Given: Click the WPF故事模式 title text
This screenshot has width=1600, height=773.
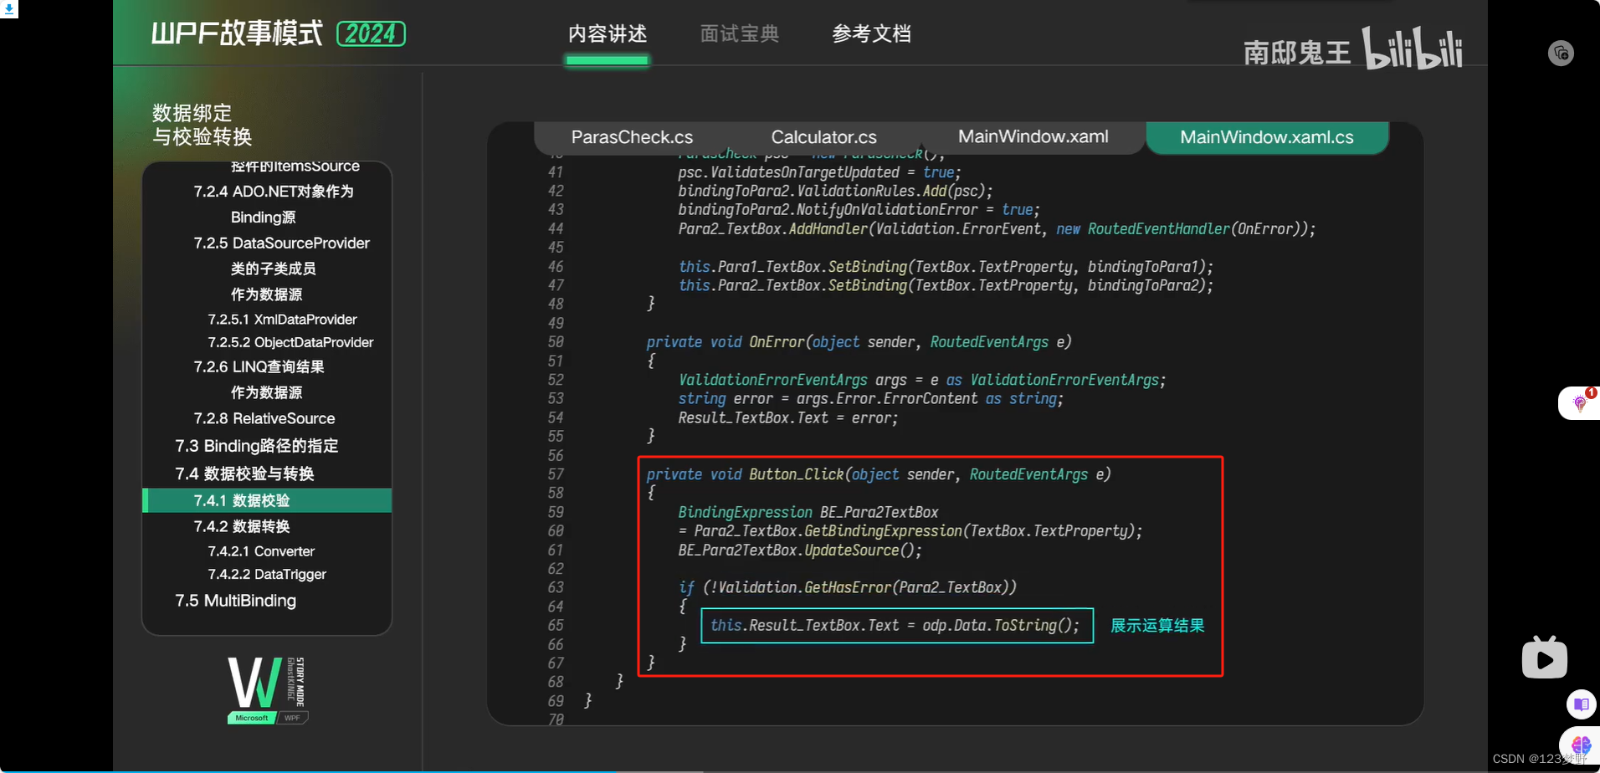Looking at the screenshot, I should pyautogui.click(x=237, y=33).
